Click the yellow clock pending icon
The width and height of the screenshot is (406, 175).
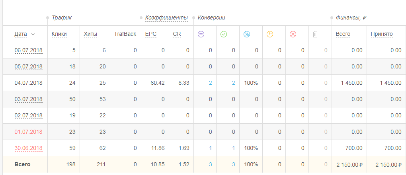pos(270,34)
